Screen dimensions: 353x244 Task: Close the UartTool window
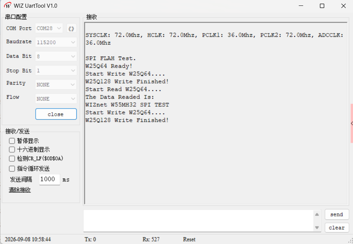click(x=343, y=6)
